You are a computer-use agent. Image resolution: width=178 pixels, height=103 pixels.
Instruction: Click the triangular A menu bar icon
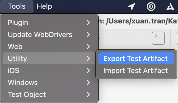[x=170, y=7]
